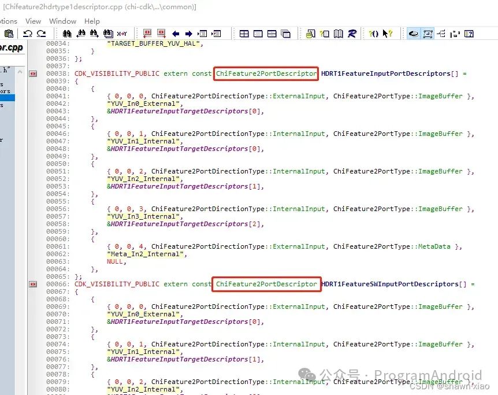Go to previous link with red left-arrow icon

point(147,34)
